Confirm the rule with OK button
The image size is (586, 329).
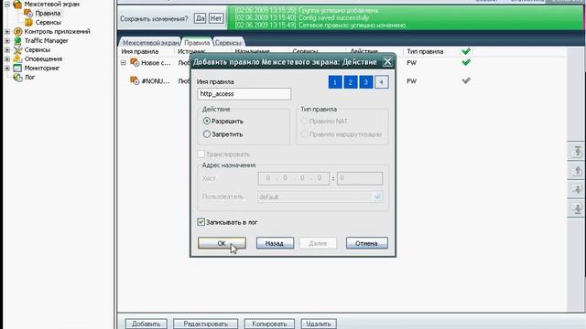222,243
